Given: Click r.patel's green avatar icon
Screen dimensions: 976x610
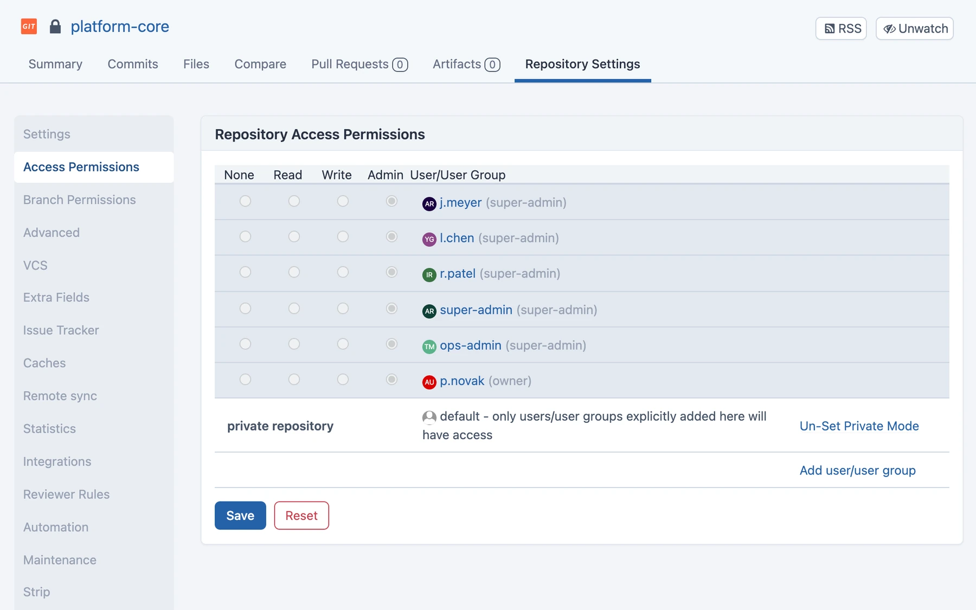Looking at the screenshot, I should pos(429,275).
